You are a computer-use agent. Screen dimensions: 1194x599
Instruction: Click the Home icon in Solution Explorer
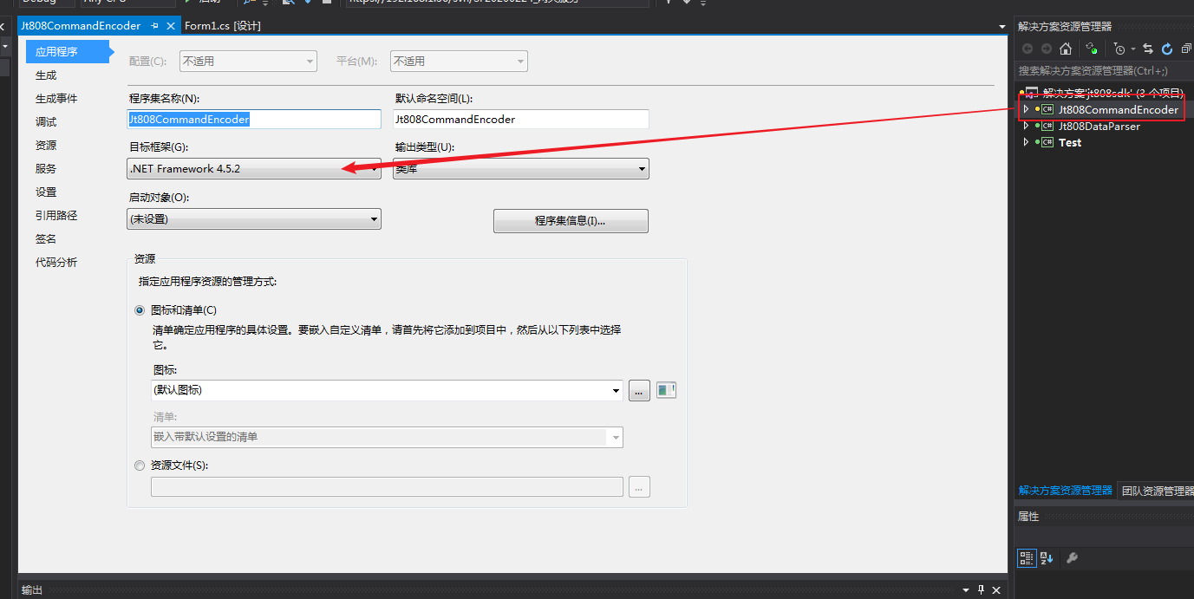pyautogui.click(x=1066, y=49)
